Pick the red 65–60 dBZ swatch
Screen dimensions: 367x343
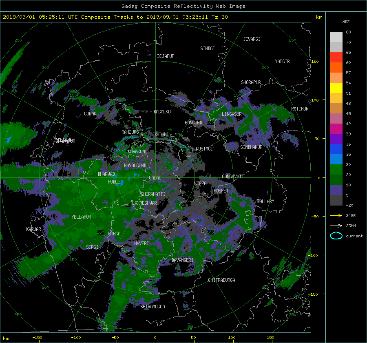[336, 58]
